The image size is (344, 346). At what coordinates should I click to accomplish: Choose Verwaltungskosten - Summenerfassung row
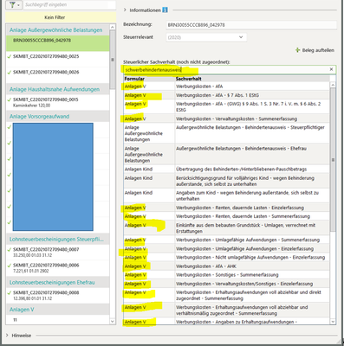point(226,119)
